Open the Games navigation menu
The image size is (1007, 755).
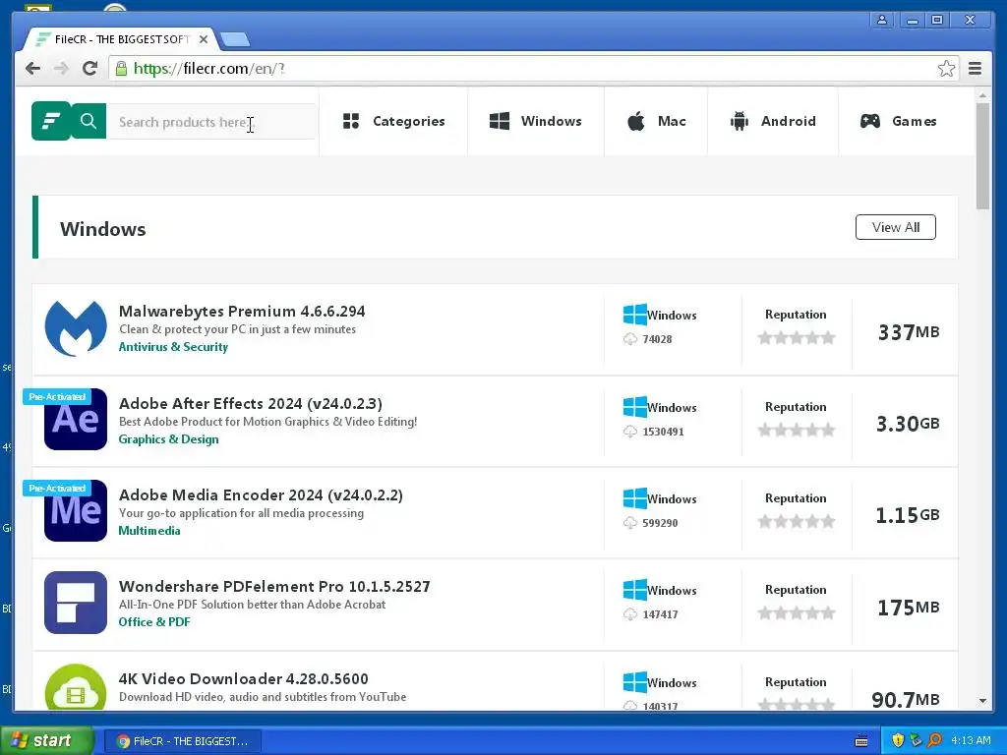898,121
